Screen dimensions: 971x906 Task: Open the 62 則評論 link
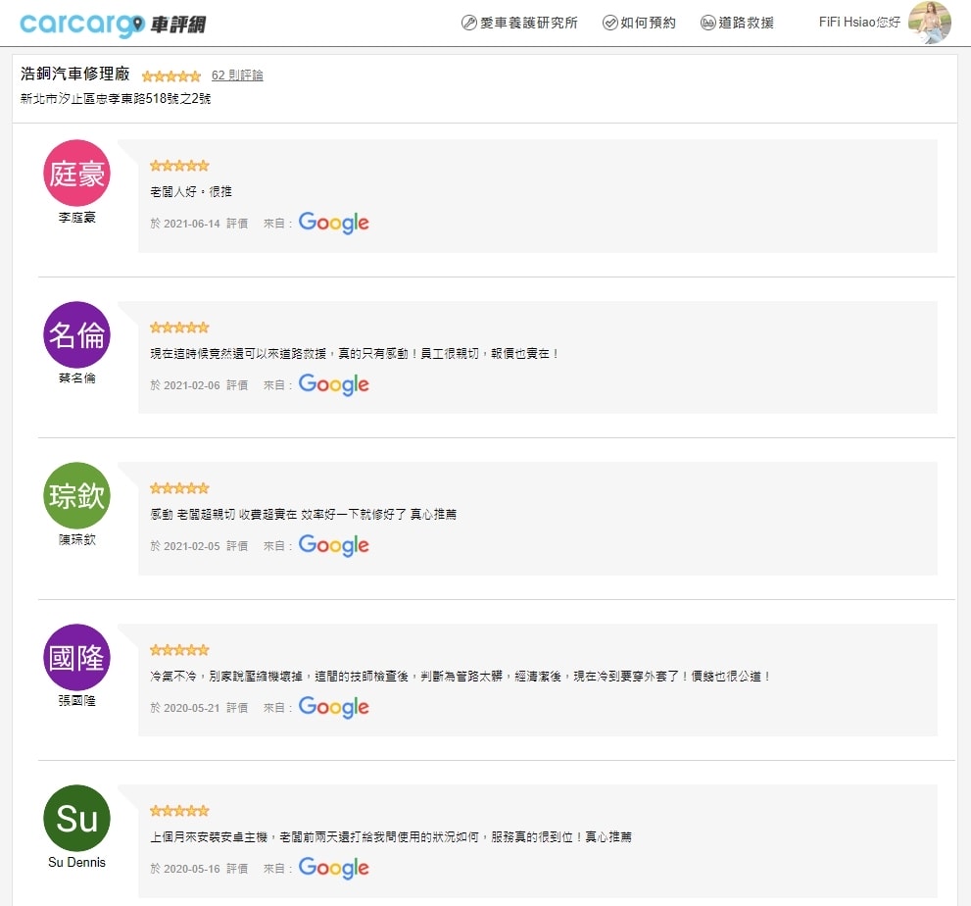pyautogui.click(x=237, y=75)
